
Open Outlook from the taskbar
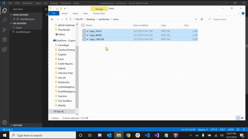click(x=109, y=135)
